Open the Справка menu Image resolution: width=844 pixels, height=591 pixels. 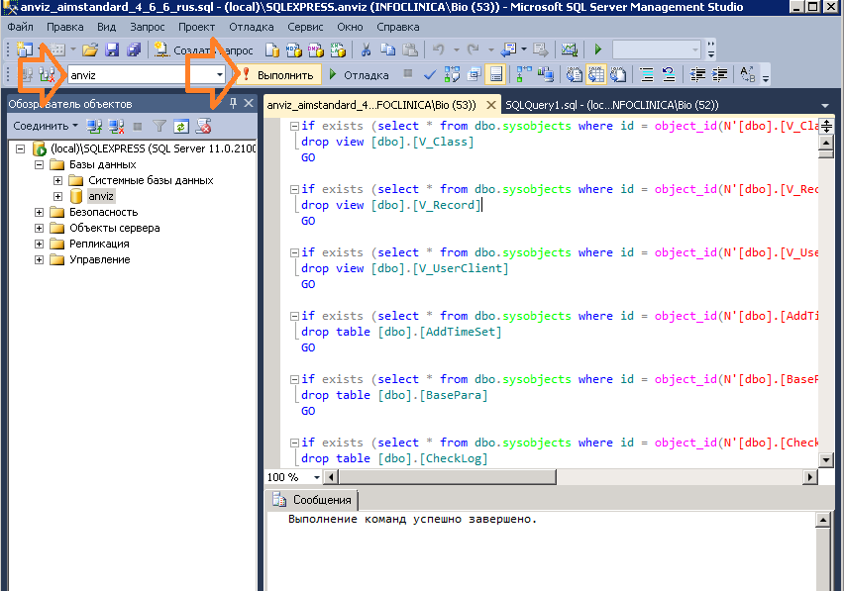[398, 27]
